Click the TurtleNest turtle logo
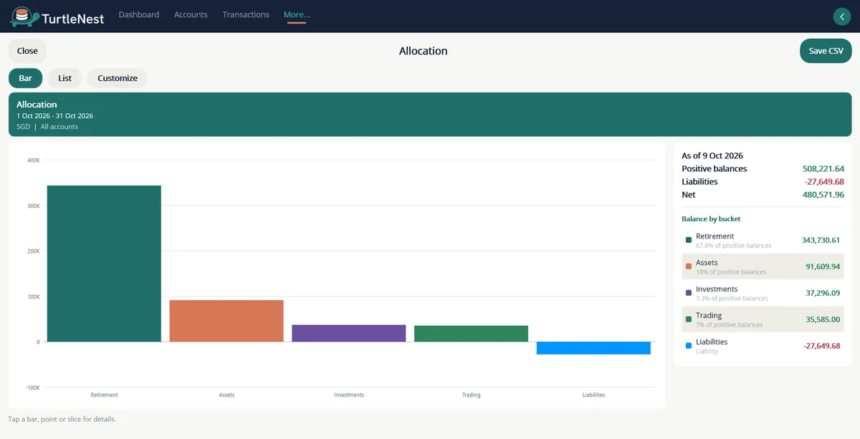 (24, 16)
